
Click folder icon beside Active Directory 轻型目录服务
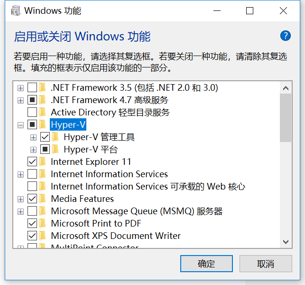pyautogui.click(x=42, y=112)
